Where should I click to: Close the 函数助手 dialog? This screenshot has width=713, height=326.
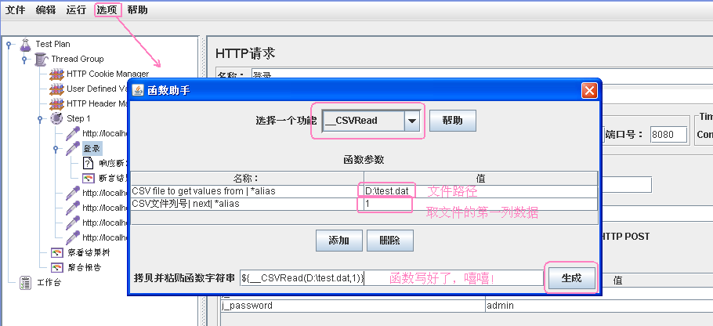pyautogui.click(x=589, y=90)
